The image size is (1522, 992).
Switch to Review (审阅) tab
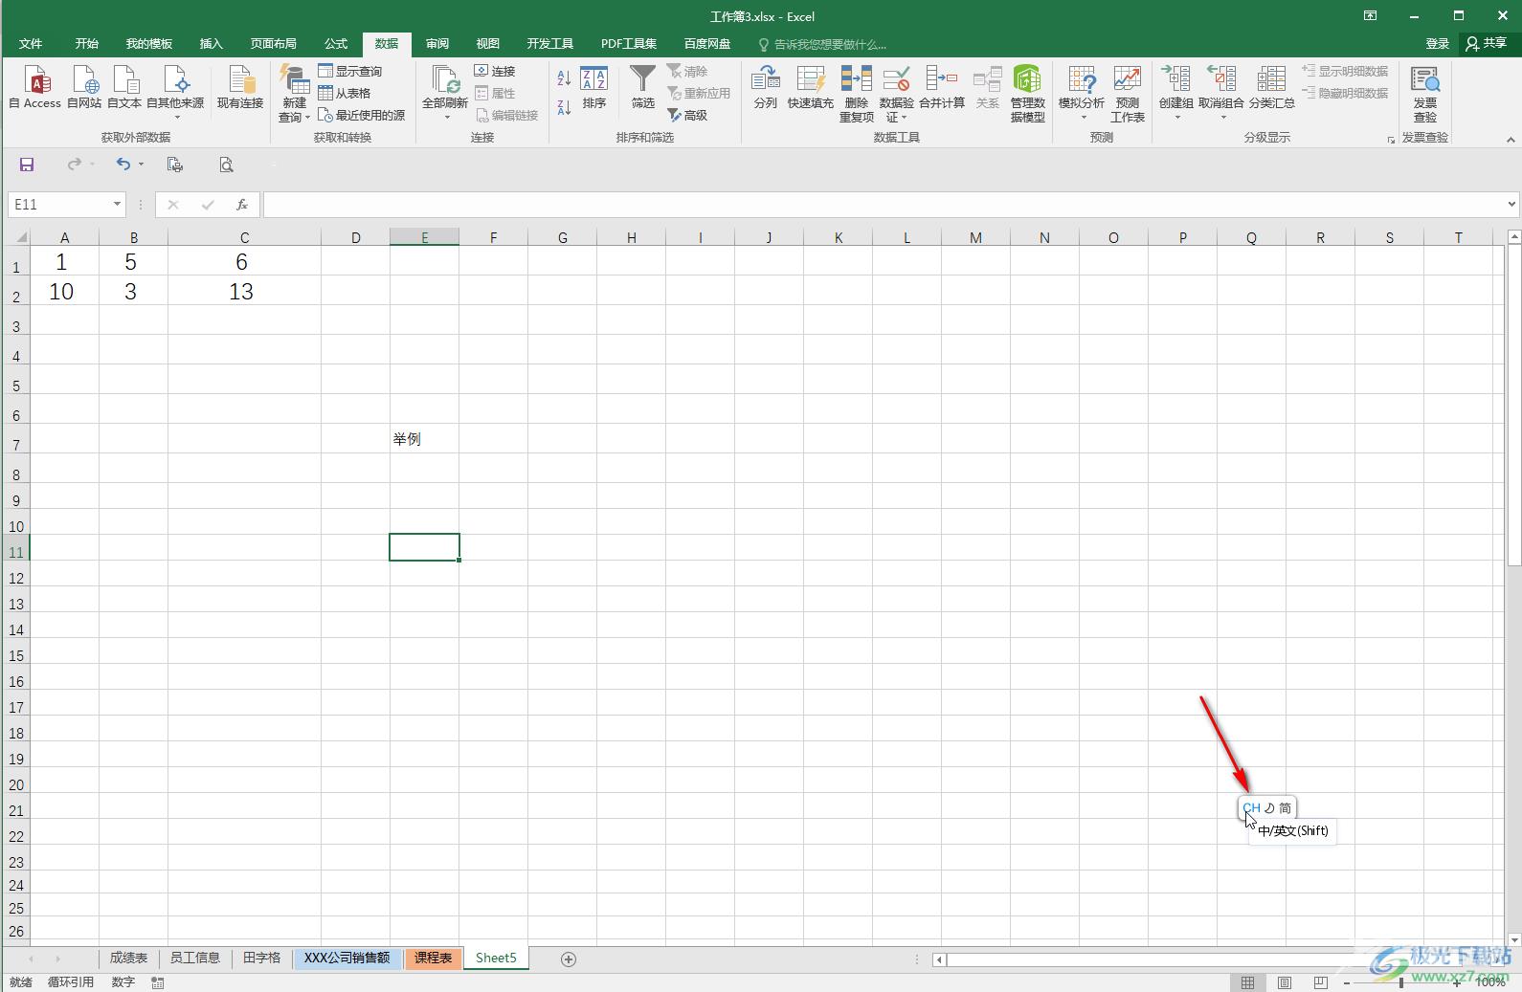[x=437, y=44]
